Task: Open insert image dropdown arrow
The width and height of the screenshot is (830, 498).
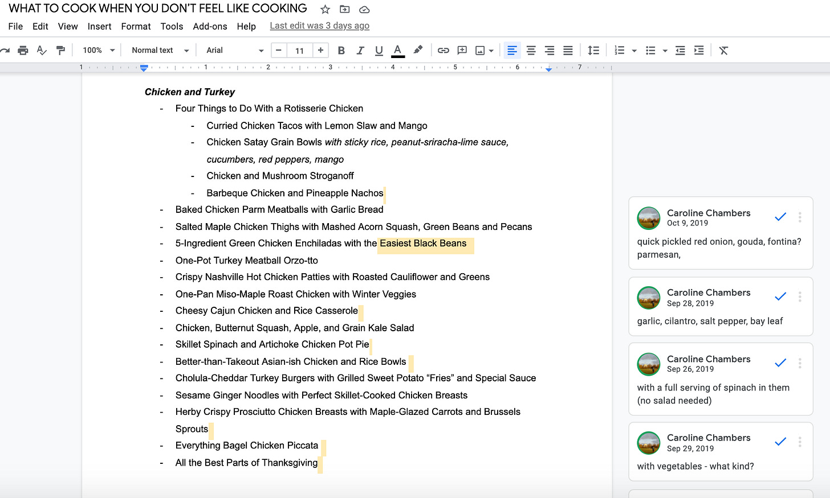Action: click(491, 51)
